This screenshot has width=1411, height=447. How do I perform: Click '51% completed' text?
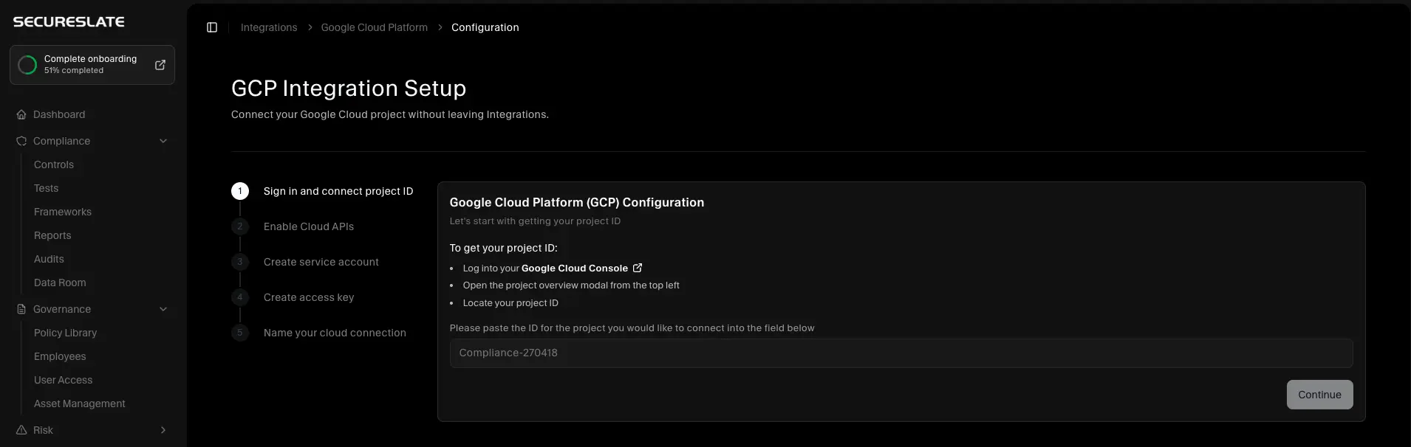pyautogui.click(x=74, y=71)
